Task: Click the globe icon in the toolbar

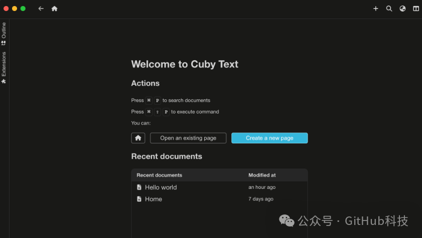Action: [x=402, y=9]
